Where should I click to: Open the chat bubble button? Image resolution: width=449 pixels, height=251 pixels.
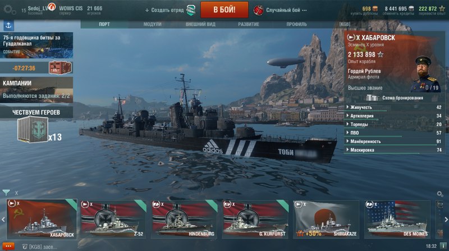pyautogui.click(x=8, y=246)
